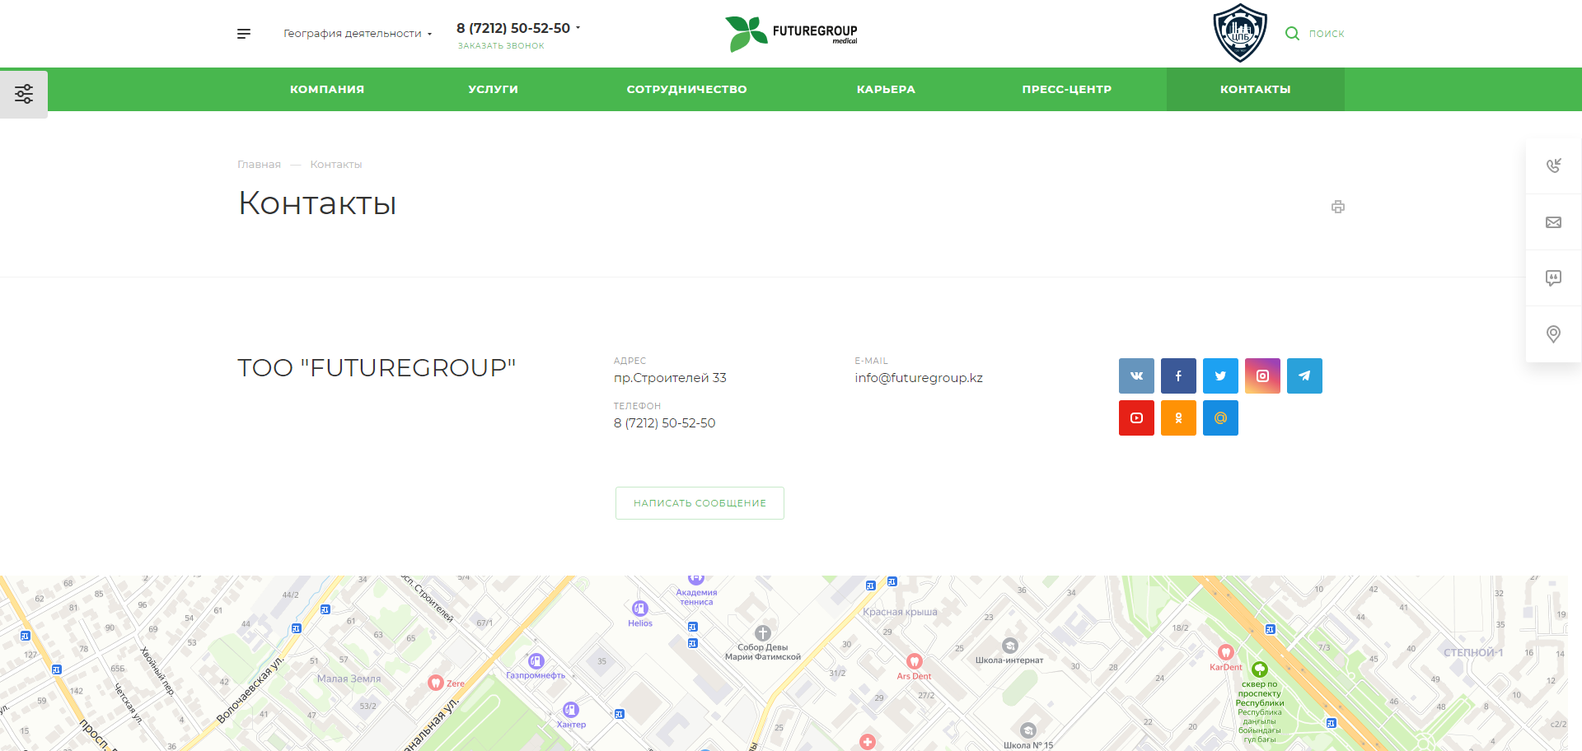Expand the География деятельности dropdown
The height and width of the screenshot is (751, 1582).
pyautogui.click(x=358, y=34)
